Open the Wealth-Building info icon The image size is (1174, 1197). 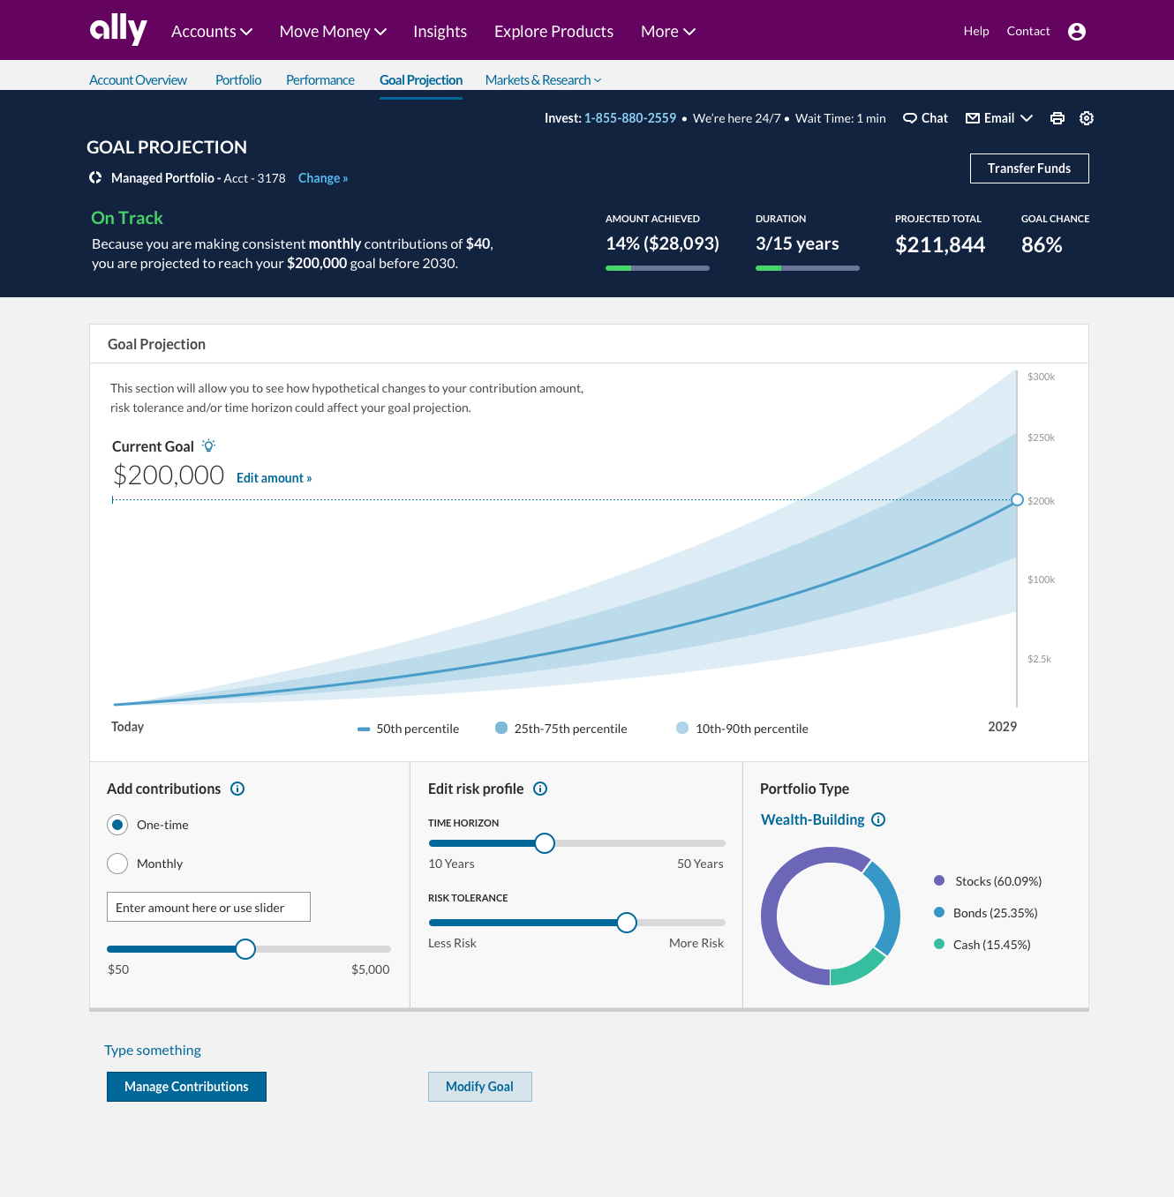[x=878, y=819]
